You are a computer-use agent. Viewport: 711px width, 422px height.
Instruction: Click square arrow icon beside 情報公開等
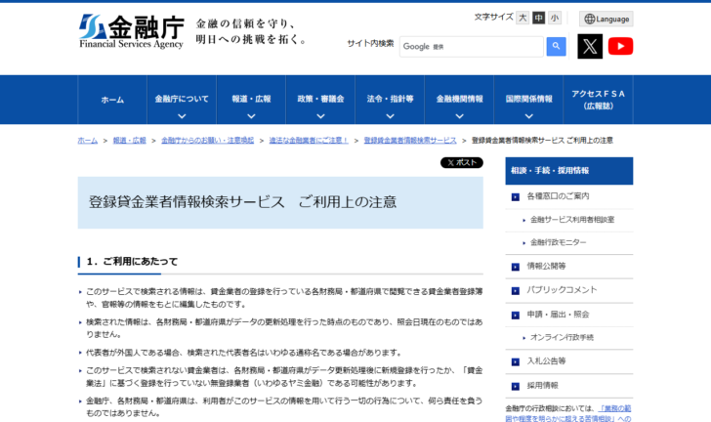(515, 268)
